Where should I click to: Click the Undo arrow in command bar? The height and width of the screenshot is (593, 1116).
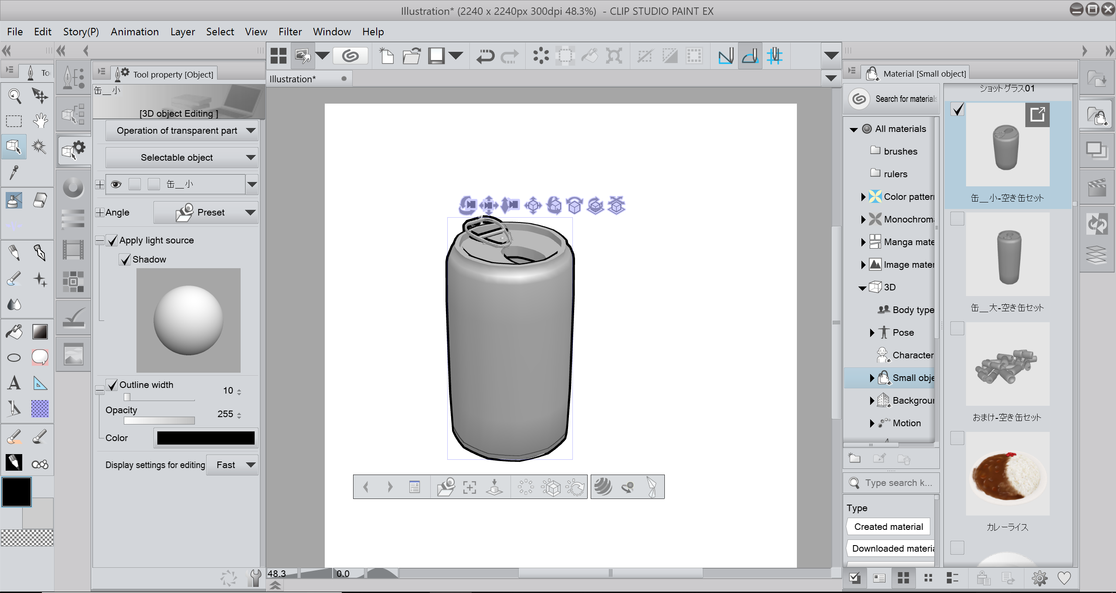(485, 56)
